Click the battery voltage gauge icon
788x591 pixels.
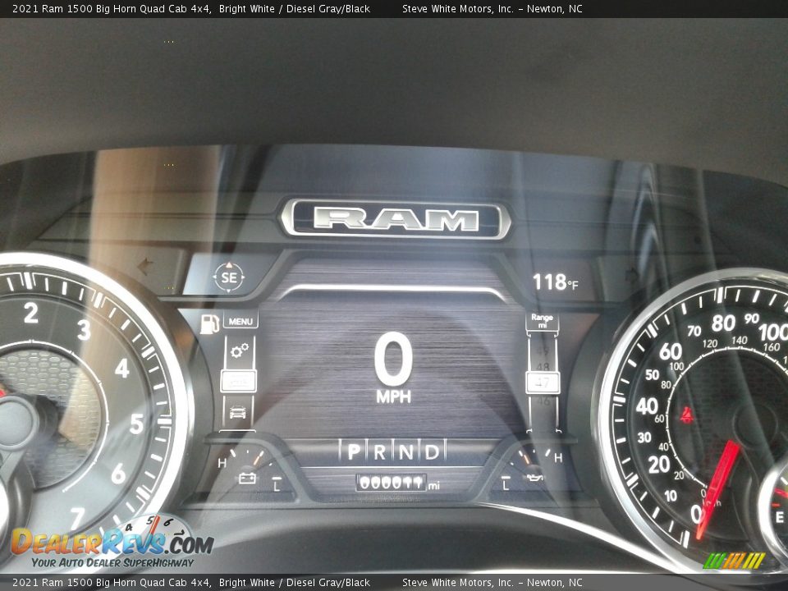(246, 477)
